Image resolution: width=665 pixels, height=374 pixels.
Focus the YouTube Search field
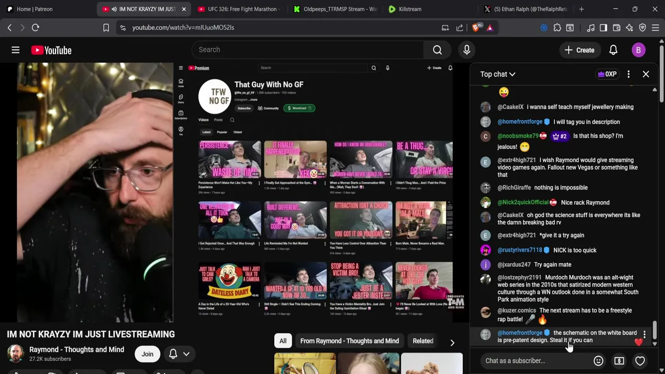pos(308,50)
